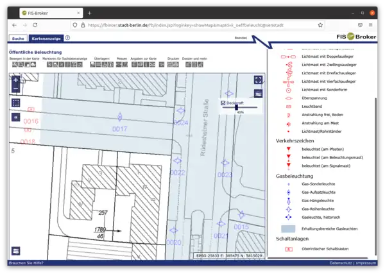Open the Datenschutz link in the footer
Image resolution: width=385 pixels, height=274 pixels.
click(x=341, y=263)
